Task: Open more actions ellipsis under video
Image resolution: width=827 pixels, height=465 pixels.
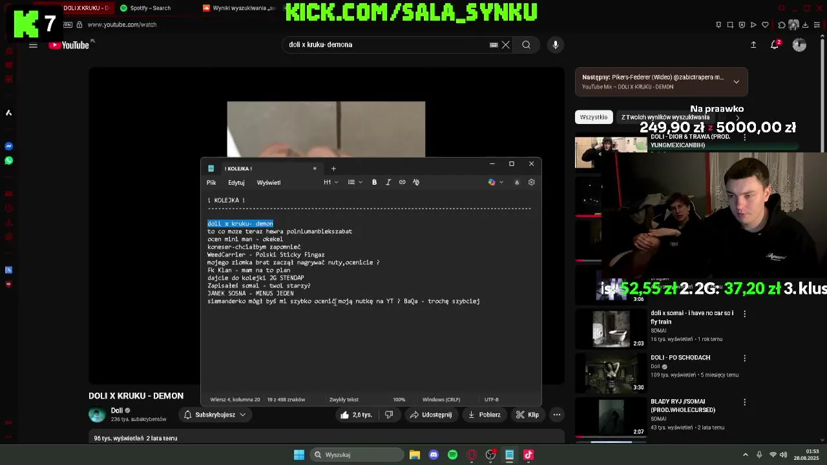Action: (x=556, y=415)
